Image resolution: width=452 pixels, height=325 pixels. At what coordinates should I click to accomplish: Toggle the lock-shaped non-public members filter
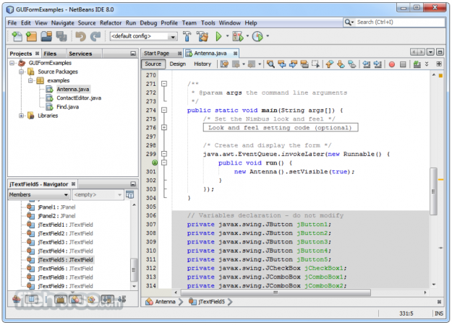tap(61, 300)
